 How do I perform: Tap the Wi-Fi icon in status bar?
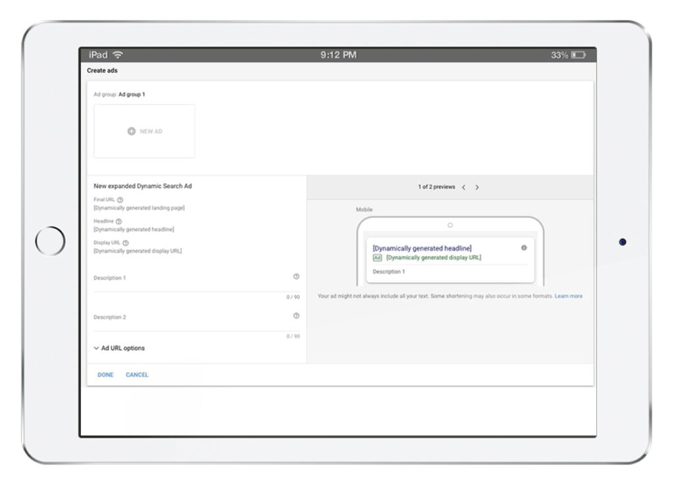coord(118,55)
